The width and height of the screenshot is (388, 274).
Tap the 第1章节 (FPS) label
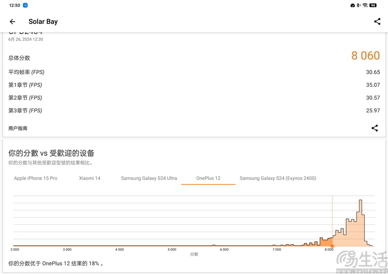click(25, 85)
